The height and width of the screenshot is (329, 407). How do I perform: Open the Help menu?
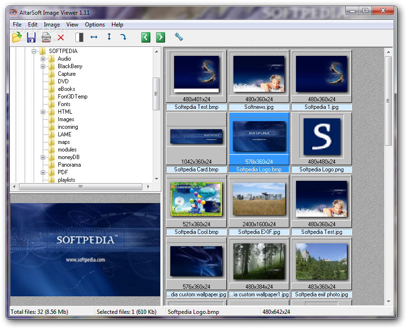tap(117, 25)
